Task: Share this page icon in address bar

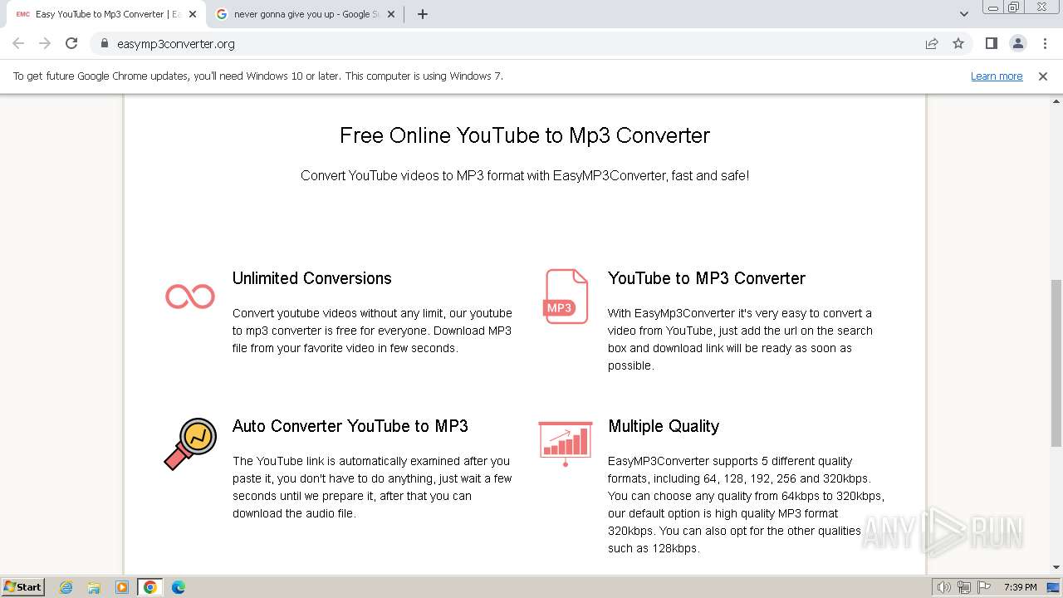Action: click(x=932, y=43)
